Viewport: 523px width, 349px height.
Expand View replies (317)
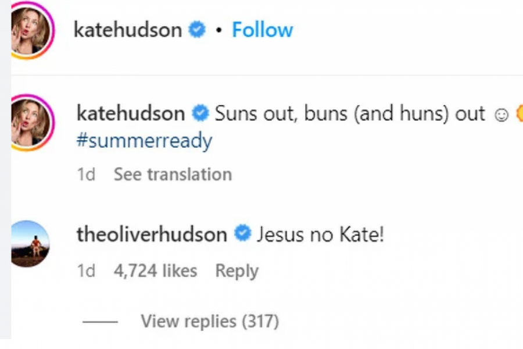[209, 321]
